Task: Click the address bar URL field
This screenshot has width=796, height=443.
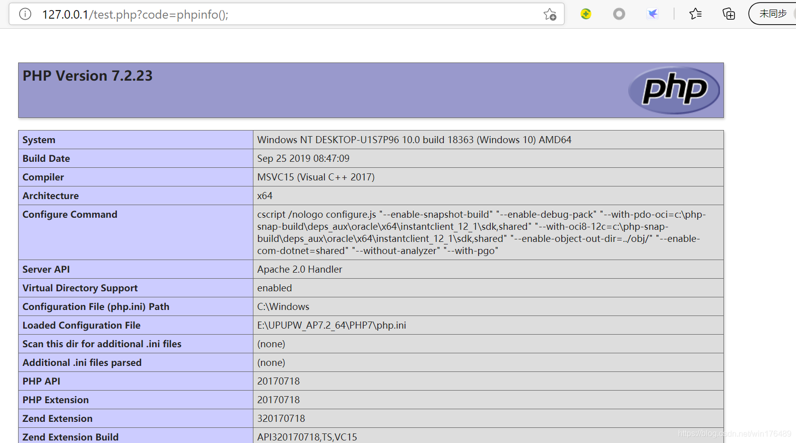Action: coord(287,14)
